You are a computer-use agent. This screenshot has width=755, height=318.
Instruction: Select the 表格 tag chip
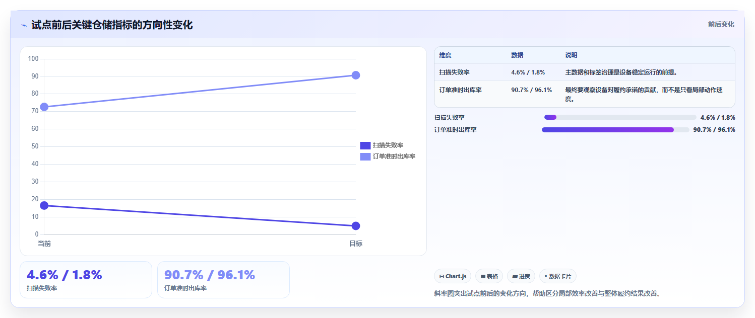click(x=489, y=276)
